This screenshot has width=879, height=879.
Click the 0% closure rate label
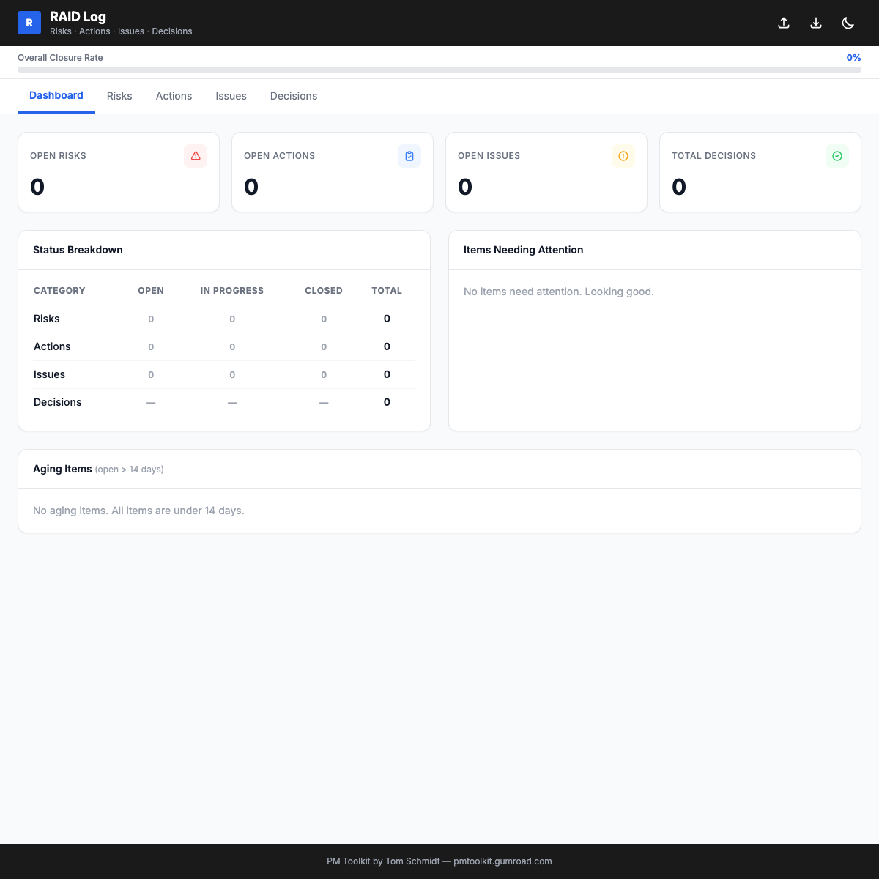click(x=853, y=57)
